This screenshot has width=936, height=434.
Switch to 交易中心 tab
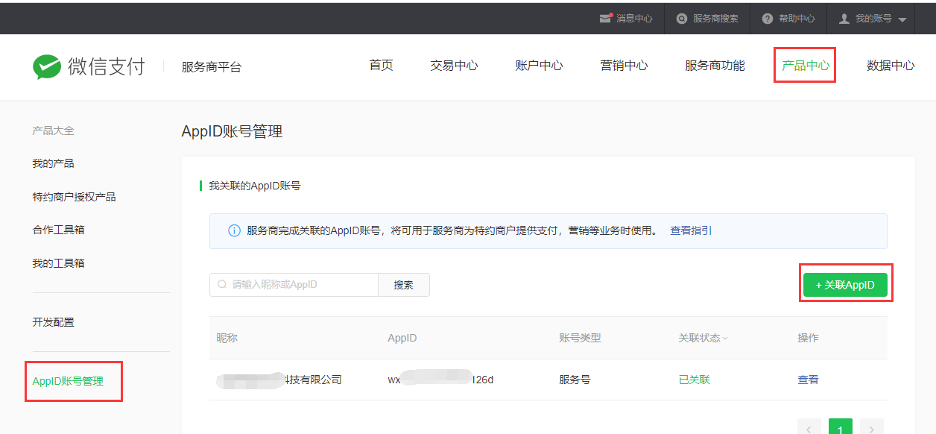454,66
